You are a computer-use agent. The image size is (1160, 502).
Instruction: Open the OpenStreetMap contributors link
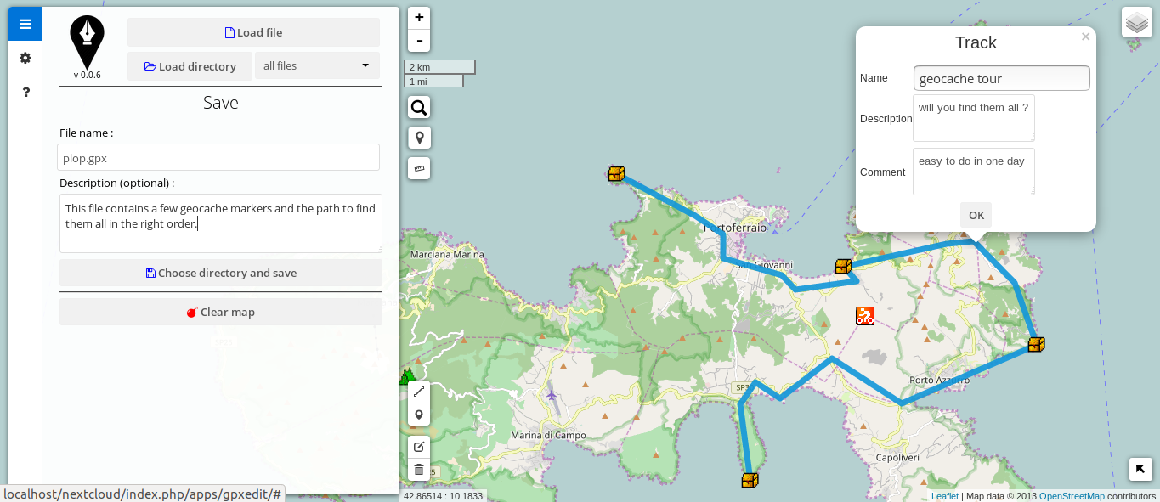coord(1072,496)
